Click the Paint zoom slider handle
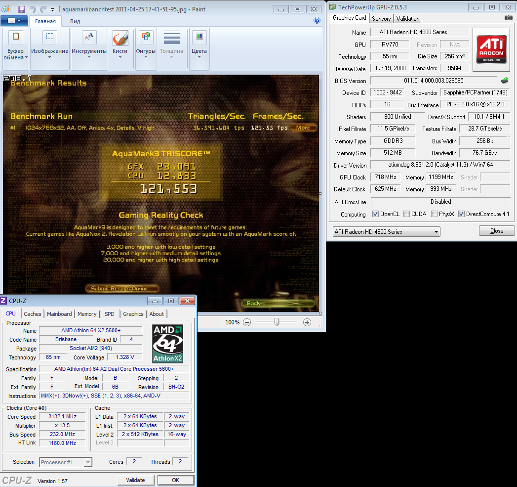This screenshot has width=517, height=487. [x=277, y=321]
